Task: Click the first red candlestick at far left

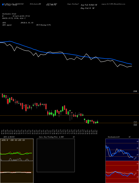Action: pos(2,95)
